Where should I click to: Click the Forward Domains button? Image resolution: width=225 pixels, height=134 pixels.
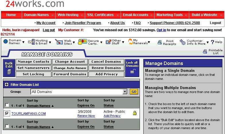click(70, 74)
